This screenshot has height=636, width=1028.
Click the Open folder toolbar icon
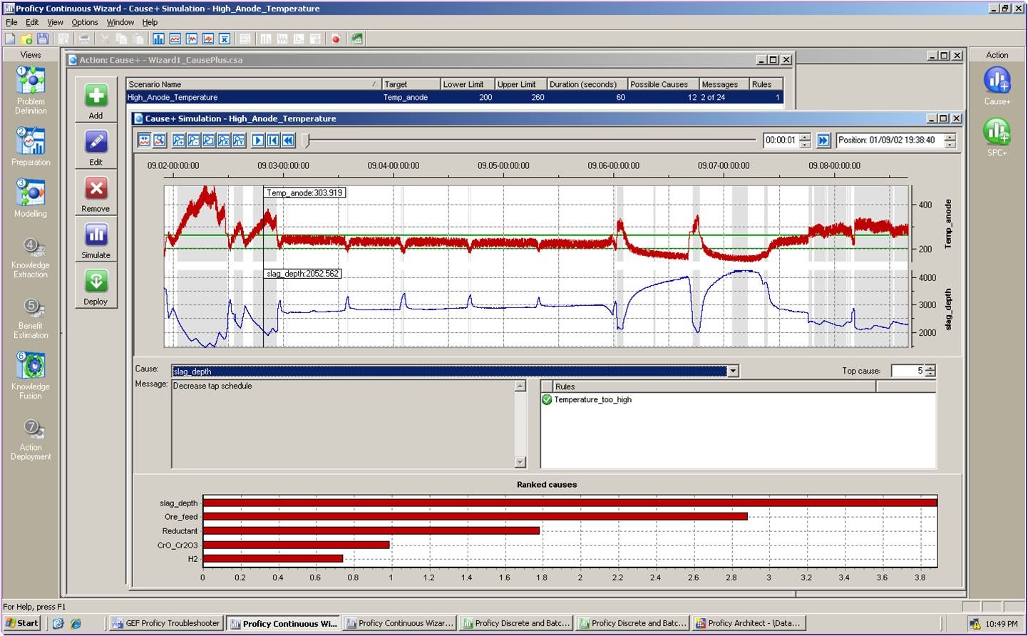point(26,39)
